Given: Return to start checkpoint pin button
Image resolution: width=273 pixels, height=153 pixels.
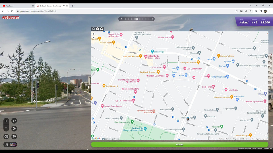Looking at the screenshot, I should (14, 129).
